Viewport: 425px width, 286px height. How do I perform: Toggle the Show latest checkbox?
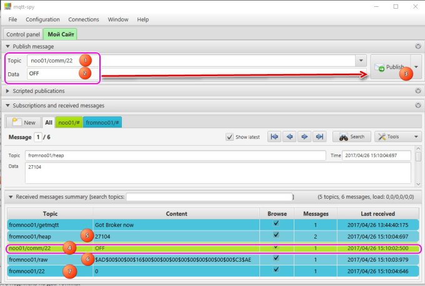click(x=230, y=136)
